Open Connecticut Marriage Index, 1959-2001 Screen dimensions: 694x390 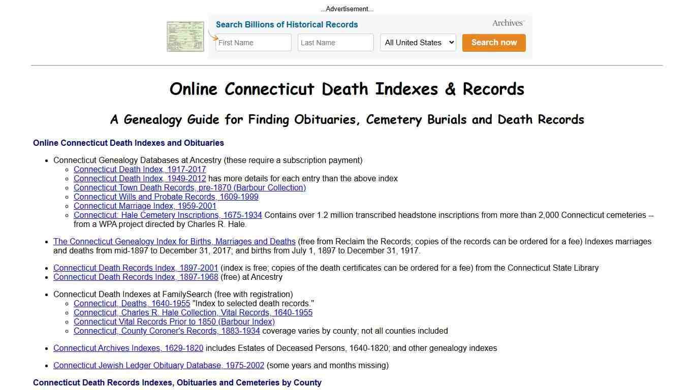tap(145, 206)
